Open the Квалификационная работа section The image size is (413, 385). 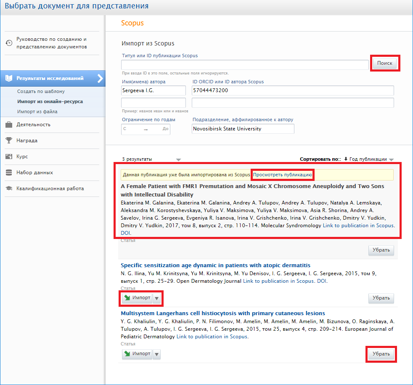50,189
